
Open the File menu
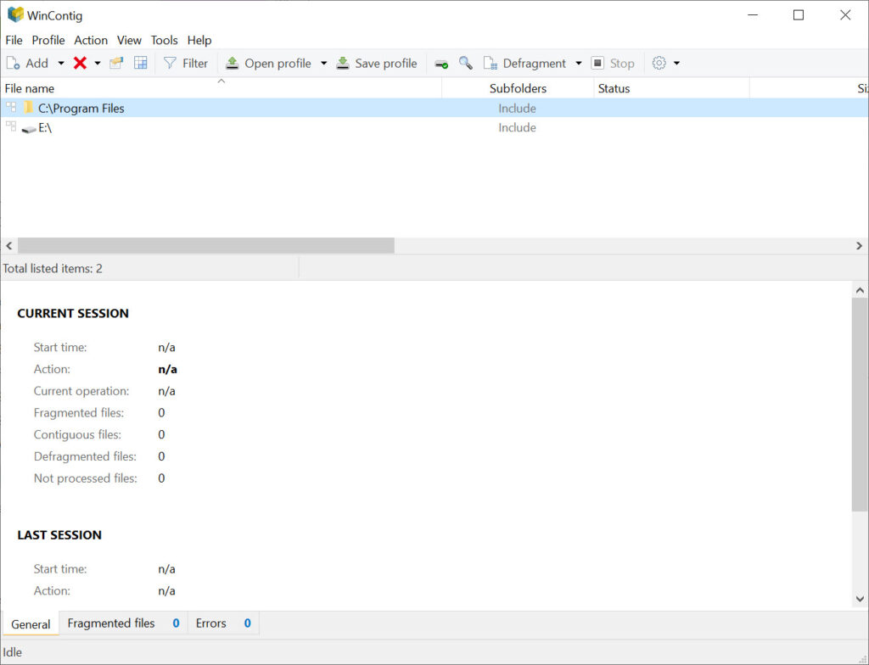(x=14, y=40)
